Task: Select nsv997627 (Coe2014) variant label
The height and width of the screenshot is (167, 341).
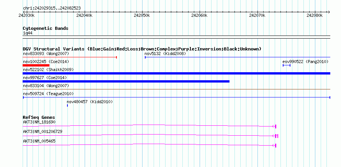Action: click(x=45, y=78)
